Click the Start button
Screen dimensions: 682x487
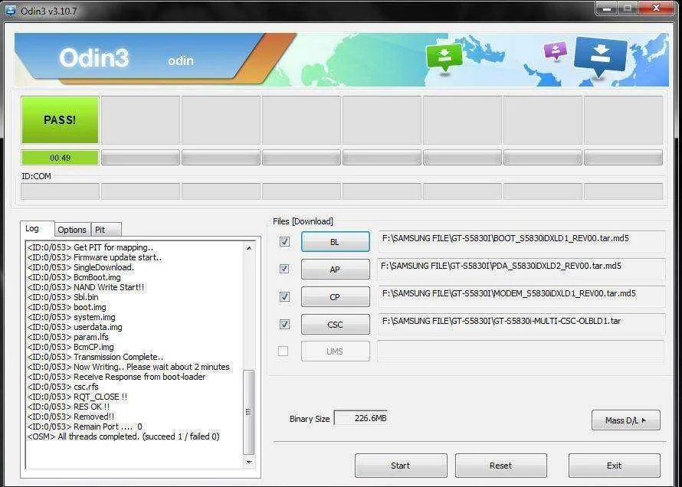(401, 466)
